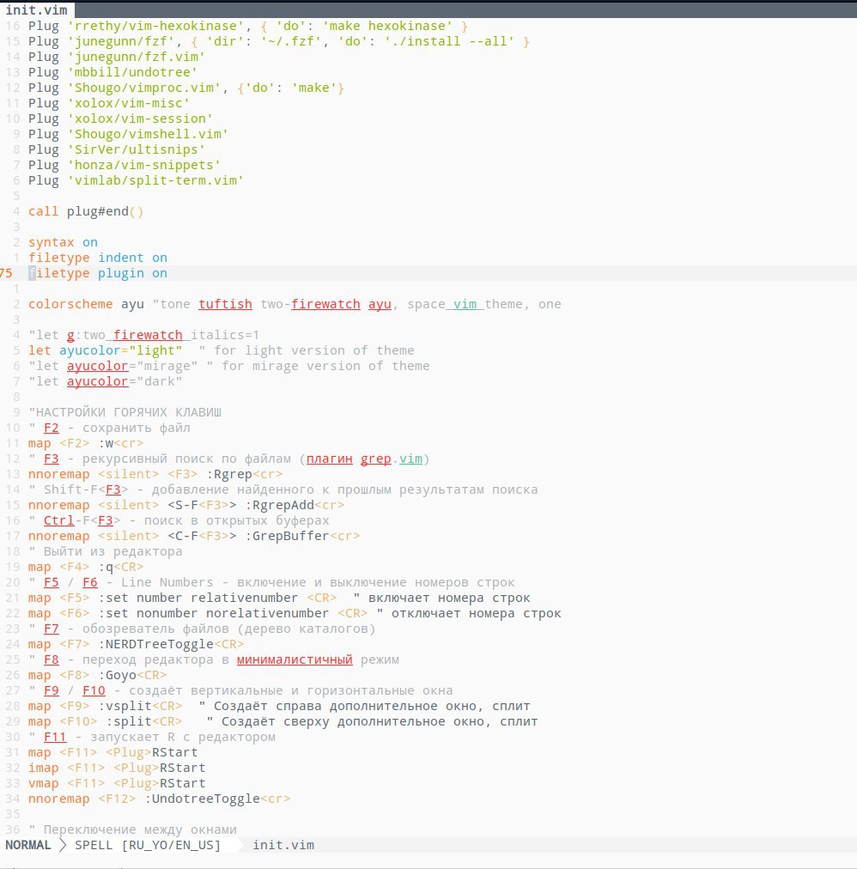The image size is (857, 869).
Task: Click the 'Shougo/vimproc.vim' plugin line
Action: pos(186,88)
